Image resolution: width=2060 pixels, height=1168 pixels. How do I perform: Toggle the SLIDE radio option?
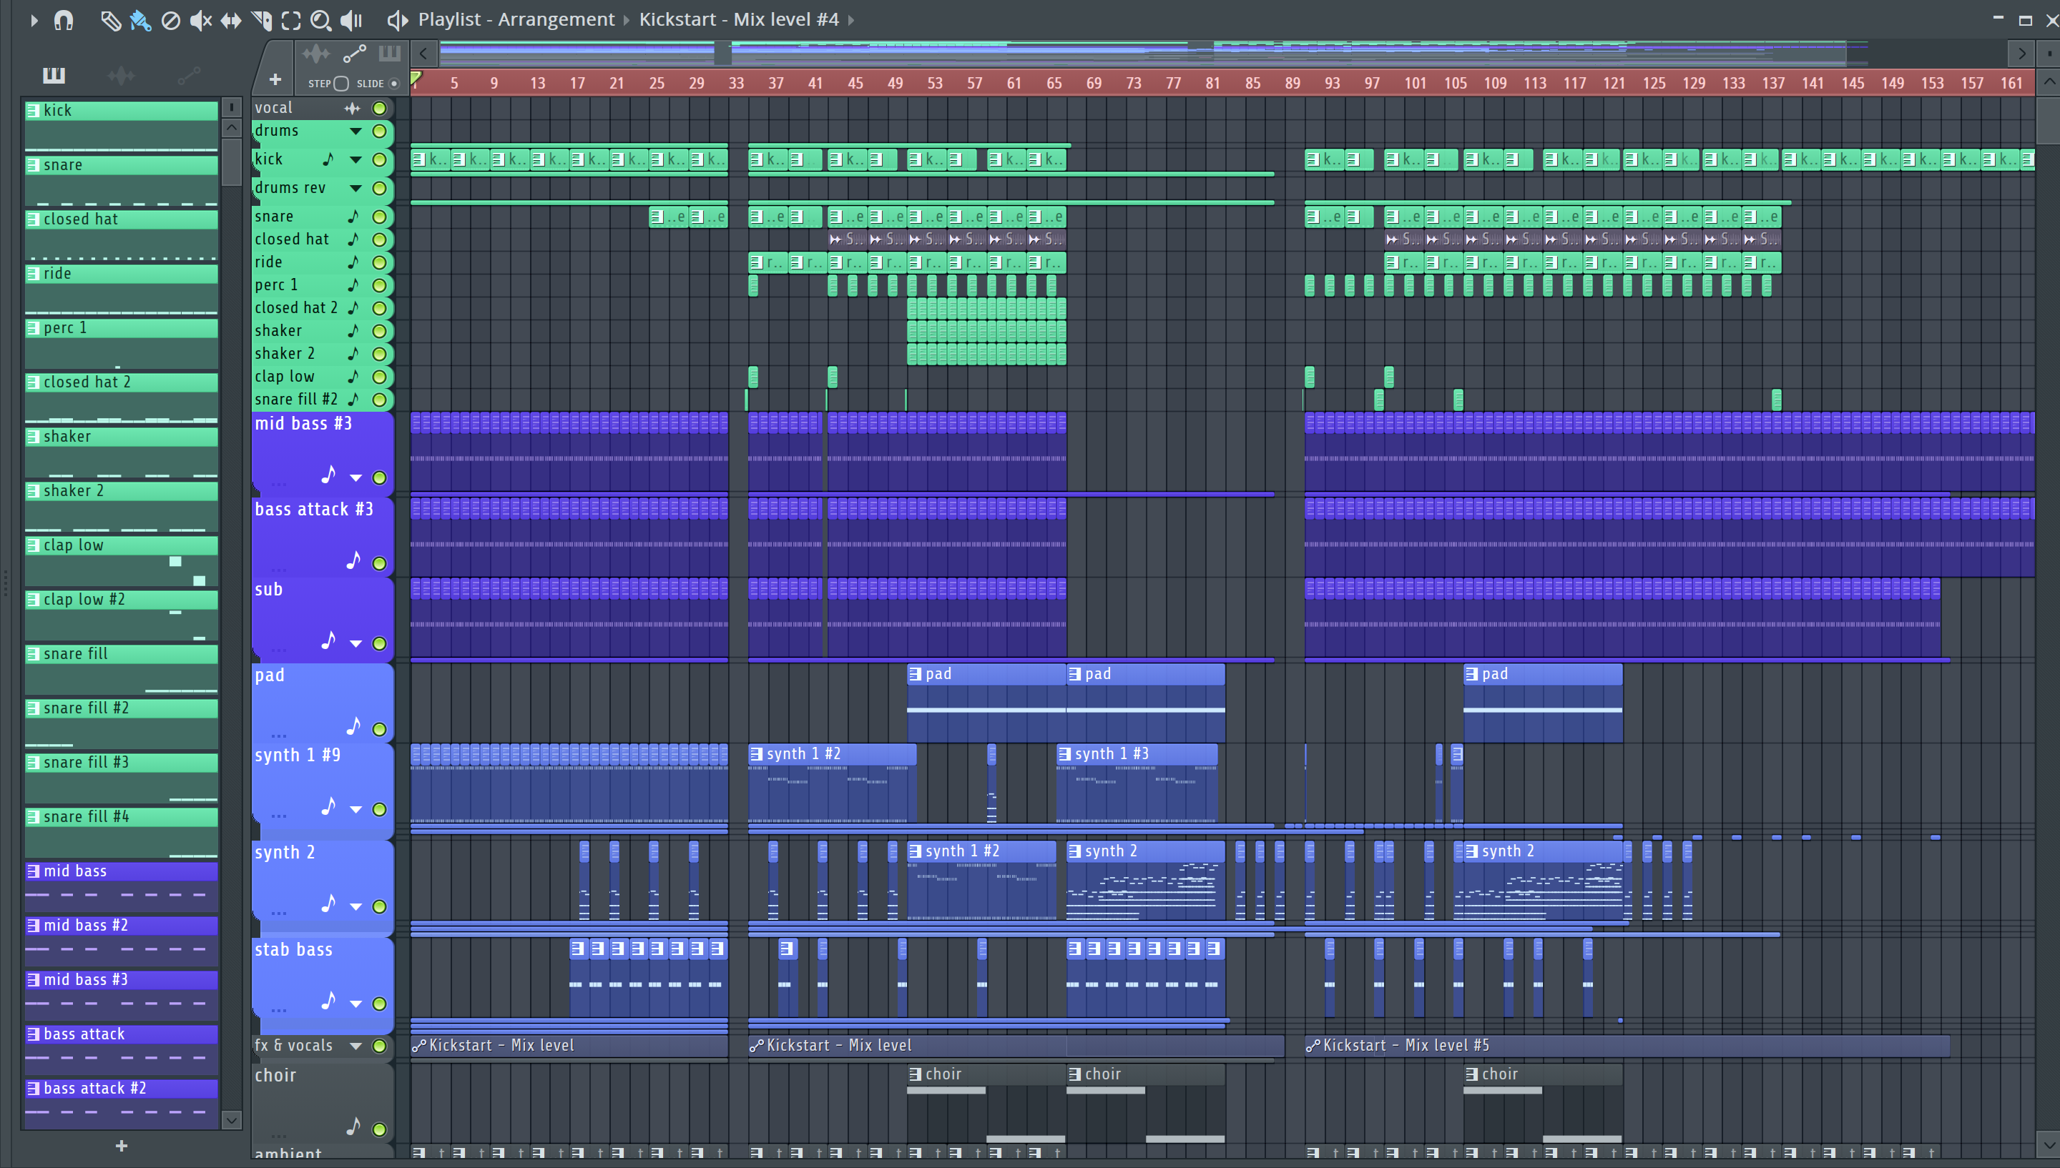pos(394,84)
